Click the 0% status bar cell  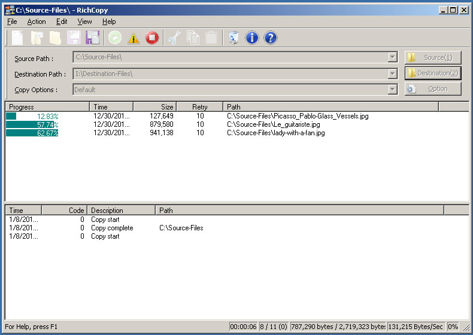[453, 327]
